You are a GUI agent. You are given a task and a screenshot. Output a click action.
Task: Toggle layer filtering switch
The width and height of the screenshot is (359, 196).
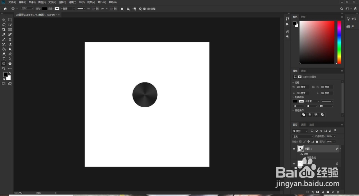pos(335,131)
